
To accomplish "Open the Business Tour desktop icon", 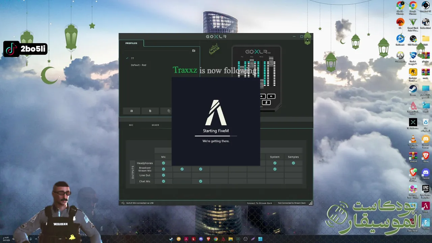I will 413,191.
